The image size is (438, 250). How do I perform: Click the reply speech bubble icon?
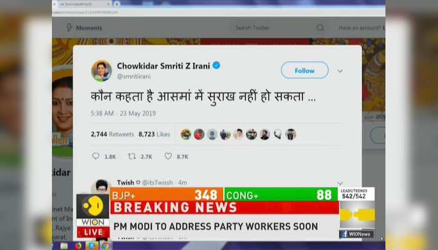coord(96,156)
